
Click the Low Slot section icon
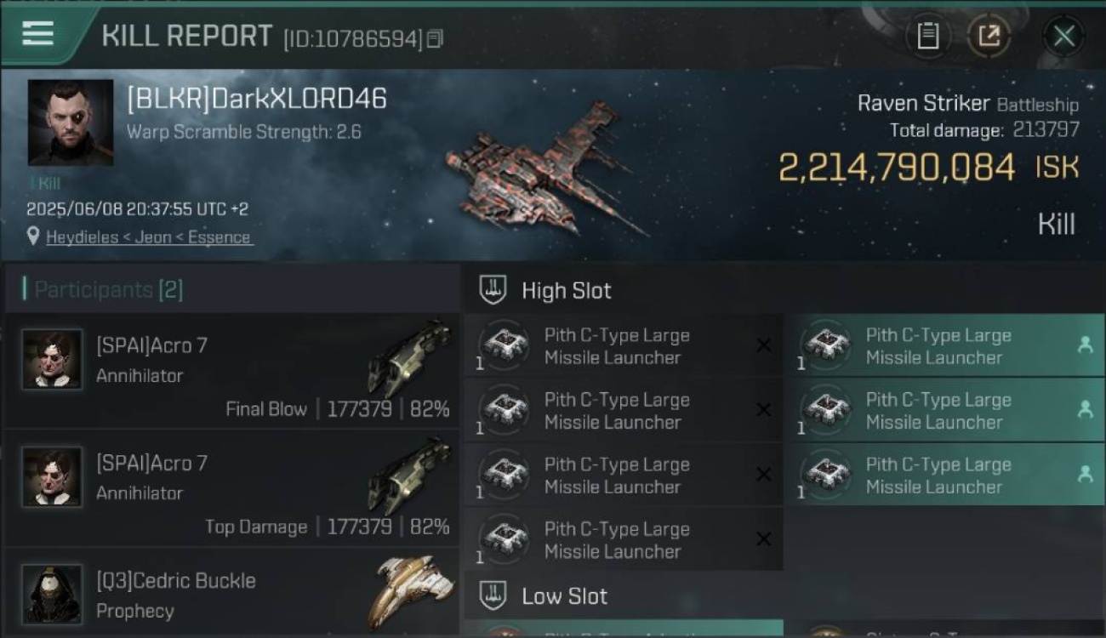click(493, 595)
